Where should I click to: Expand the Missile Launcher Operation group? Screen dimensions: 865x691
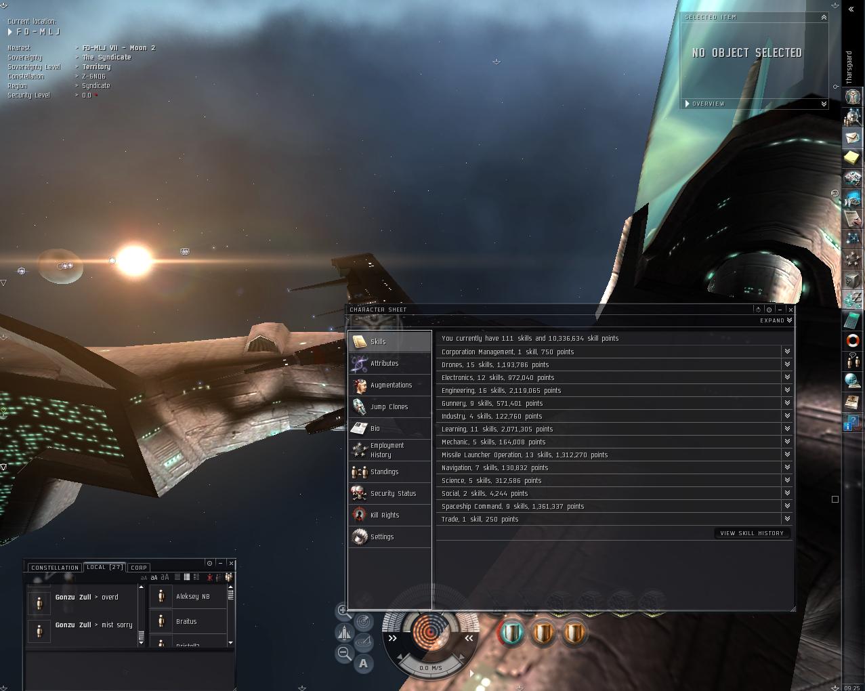click(787, 455)
